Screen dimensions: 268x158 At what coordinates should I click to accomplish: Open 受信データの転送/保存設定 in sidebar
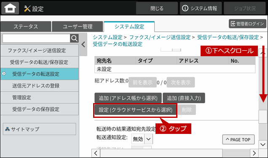(40, 62)
